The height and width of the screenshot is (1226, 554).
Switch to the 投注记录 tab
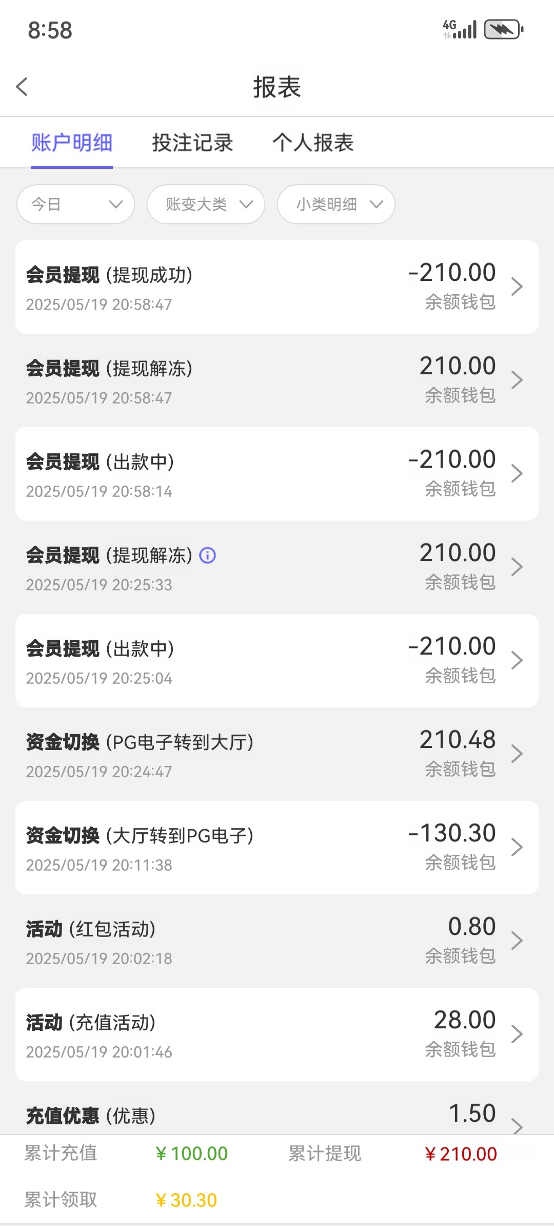(192, 143)
